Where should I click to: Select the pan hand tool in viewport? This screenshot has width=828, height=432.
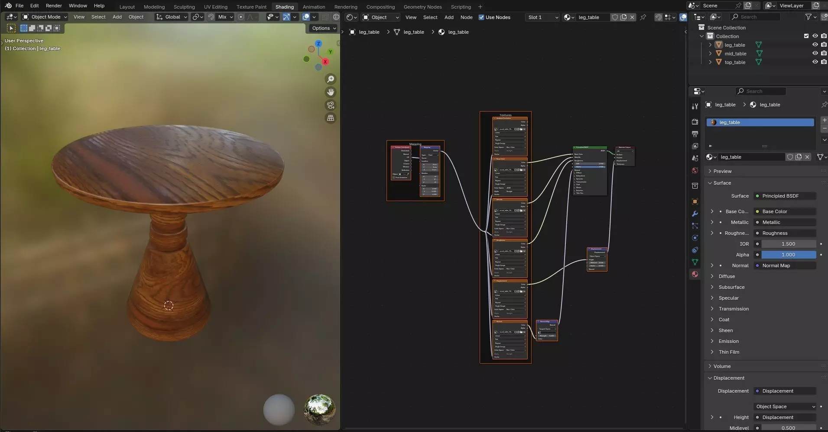tap(331, 92)
